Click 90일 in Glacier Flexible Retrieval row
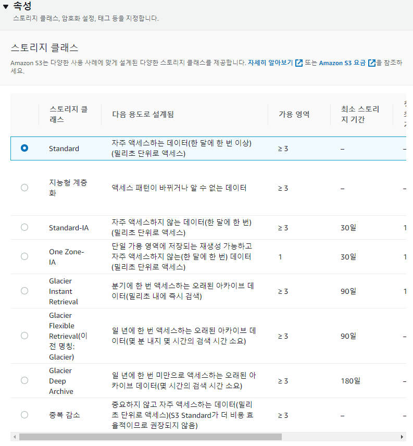This screenshot has height=446, width=413. (x=348, y=336)
